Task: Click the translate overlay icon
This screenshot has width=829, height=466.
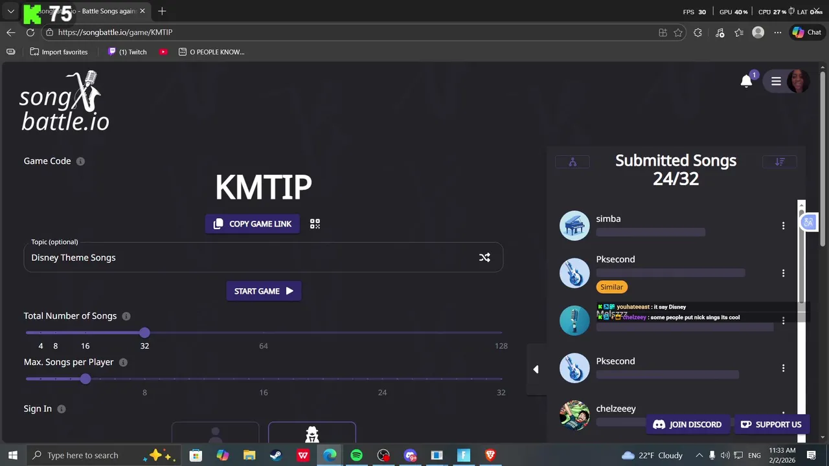Action: click(x=808, y=223)
